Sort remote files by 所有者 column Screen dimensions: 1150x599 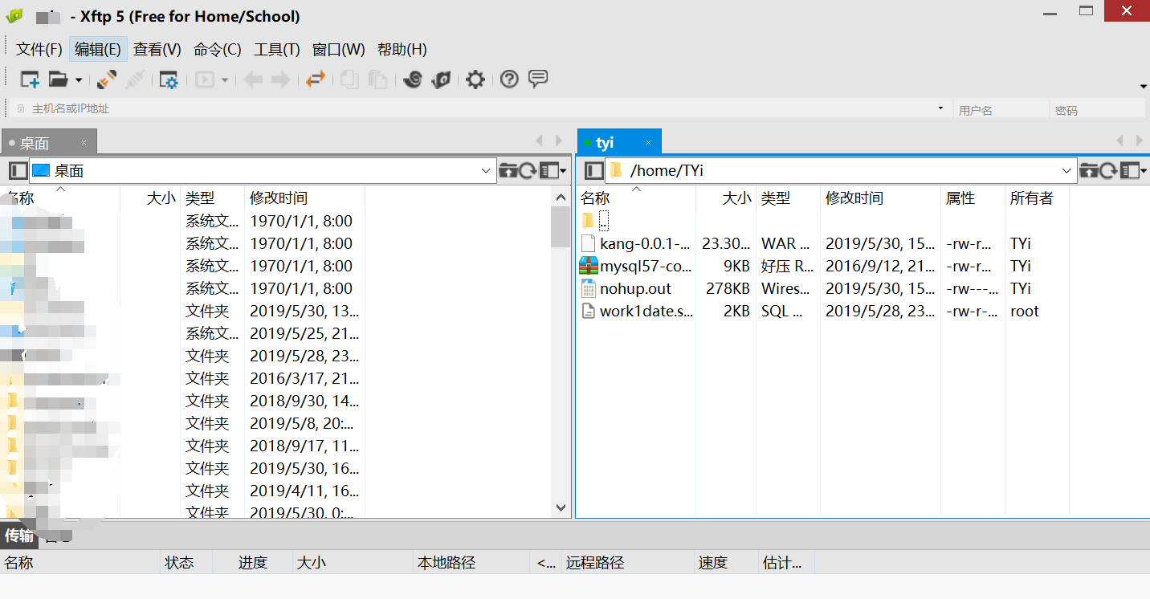[1037, 198]
